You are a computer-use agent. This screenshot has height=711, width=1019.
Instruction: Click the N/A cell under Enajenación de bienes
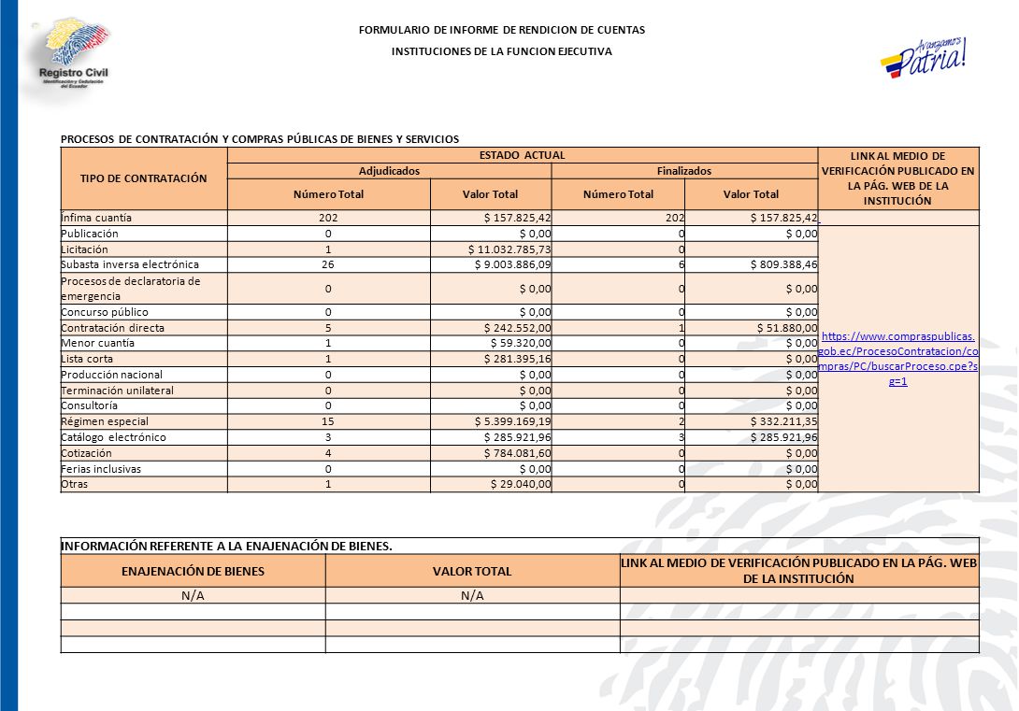click(193, 595)
